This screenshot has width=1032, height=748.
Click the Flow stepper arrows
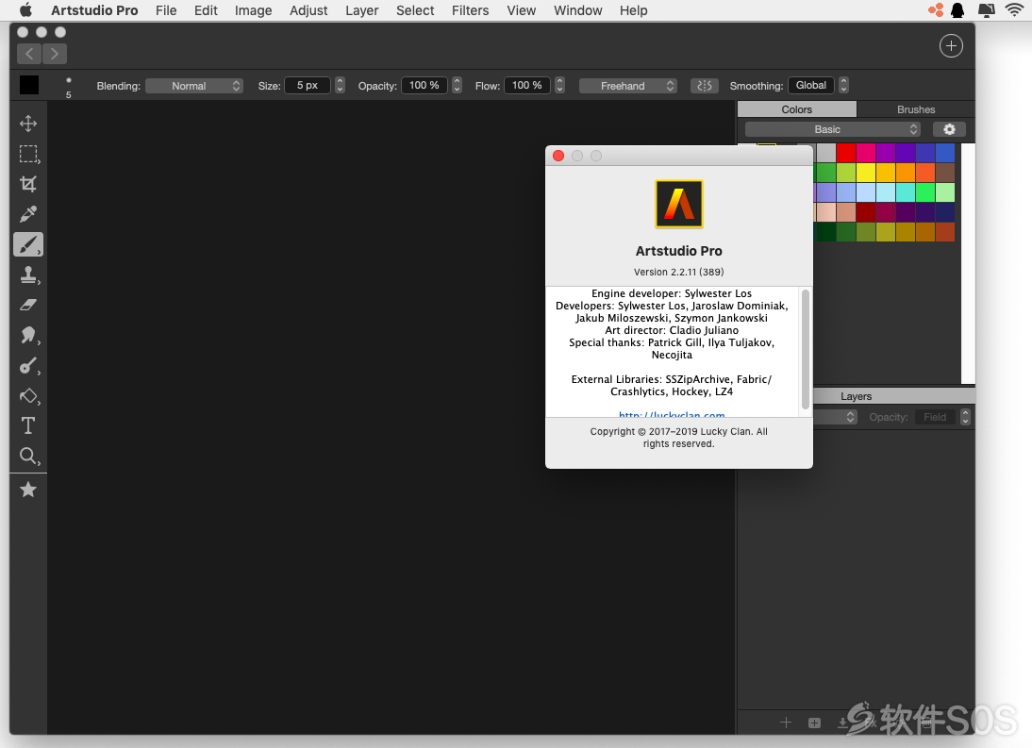559,86
